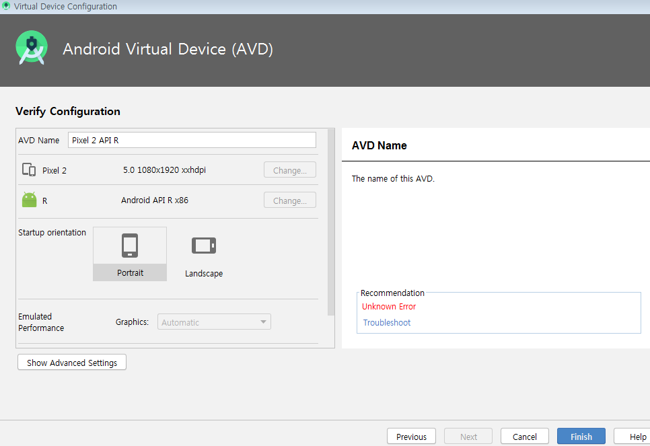Click the '5.0 1080x1920 xxhdpi' text
Viewport: 650px width, 446px height.
(x=164, y=170)
